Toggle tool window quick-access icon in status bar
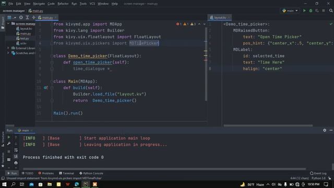 (x=3, y=178)
